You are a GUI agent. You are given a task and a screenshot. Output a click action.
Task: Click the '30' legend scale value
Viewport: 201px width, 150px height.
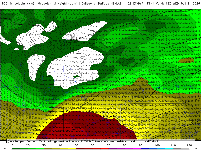pyautogui.click(x=44, y=145)
